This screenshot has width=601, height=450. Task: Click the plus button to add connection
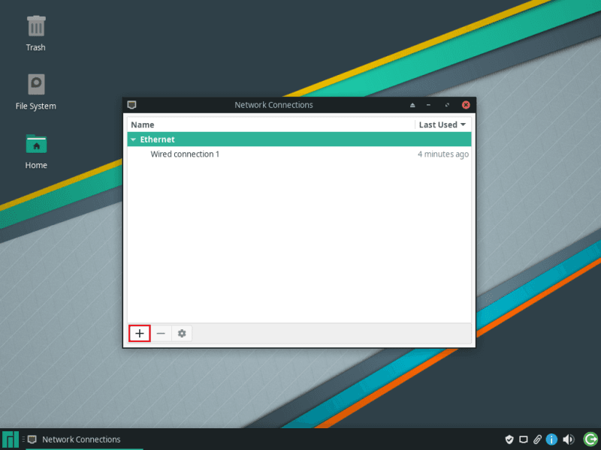[140, 333]
